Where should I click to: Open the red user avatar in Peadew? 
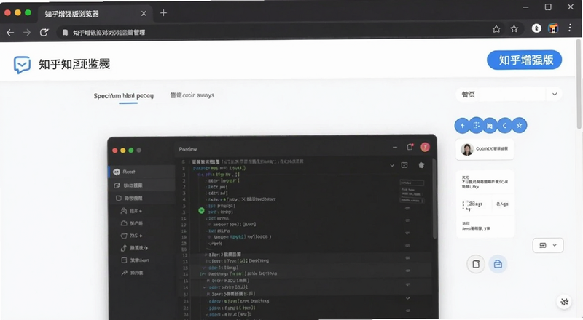coord(425,147)
